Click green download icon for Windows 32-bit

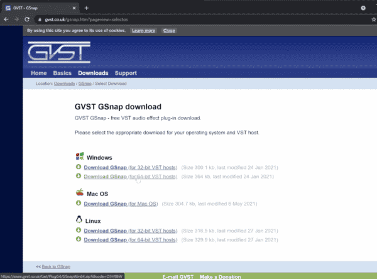(79, 167)
